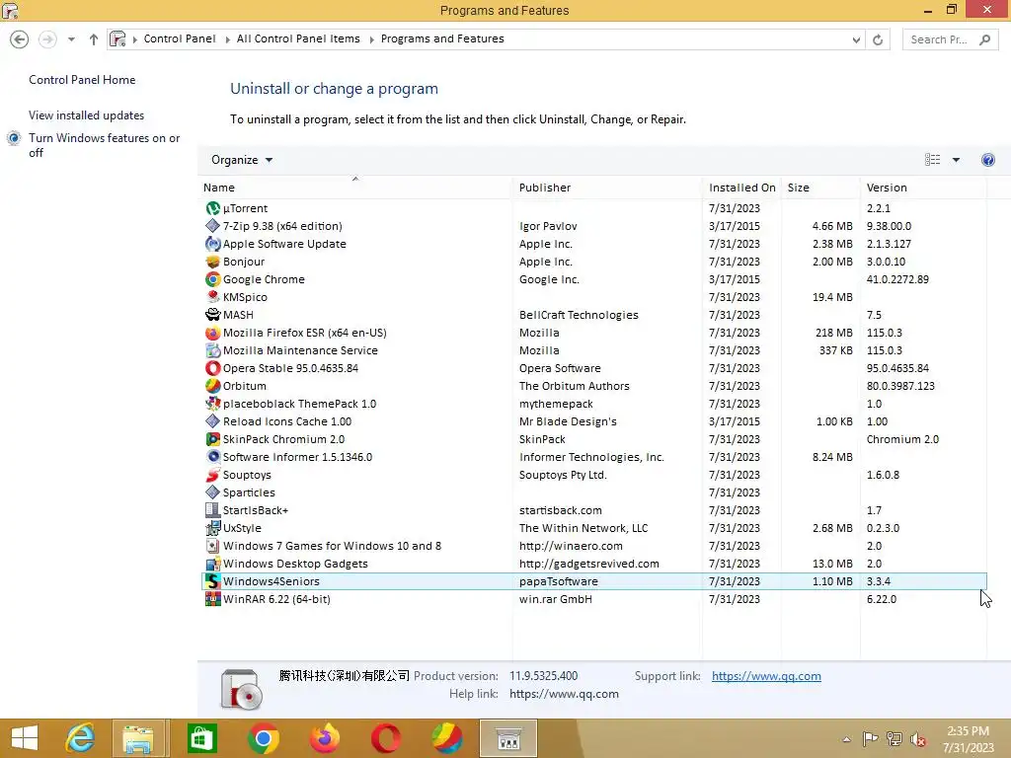Open View installed updates link

(x=87, y=115)
